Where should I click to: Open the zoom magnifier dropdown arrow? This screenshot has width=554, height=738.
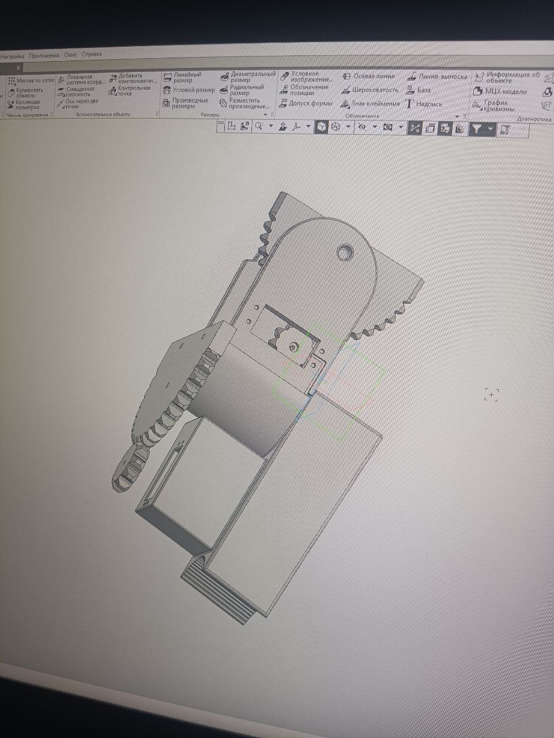coord(271,127)
